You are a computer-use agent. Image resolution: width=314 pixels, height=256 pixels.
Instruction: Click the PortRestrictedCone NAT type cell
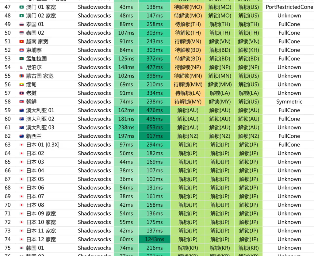click(x=289, y=7)
